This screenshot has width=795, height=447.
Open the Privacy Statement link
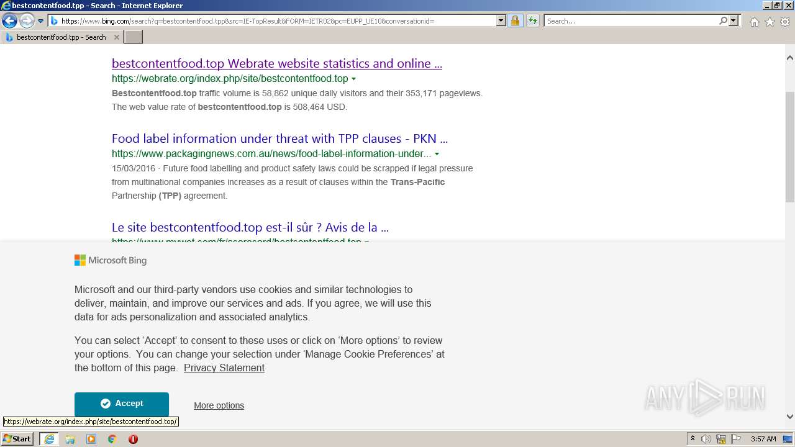(x=224, y=368)
